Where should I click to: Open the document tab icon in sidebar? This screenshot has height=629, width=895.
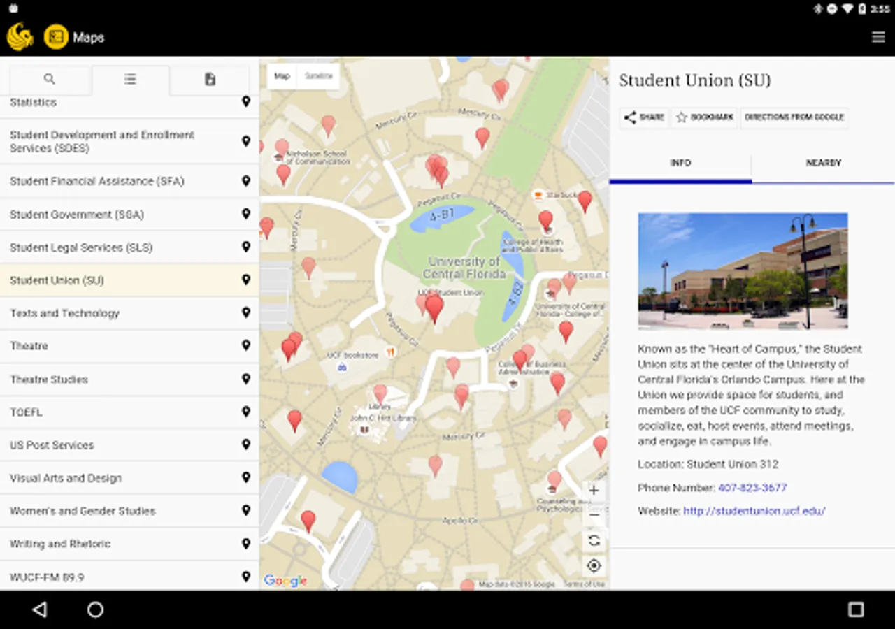[210, 79]
